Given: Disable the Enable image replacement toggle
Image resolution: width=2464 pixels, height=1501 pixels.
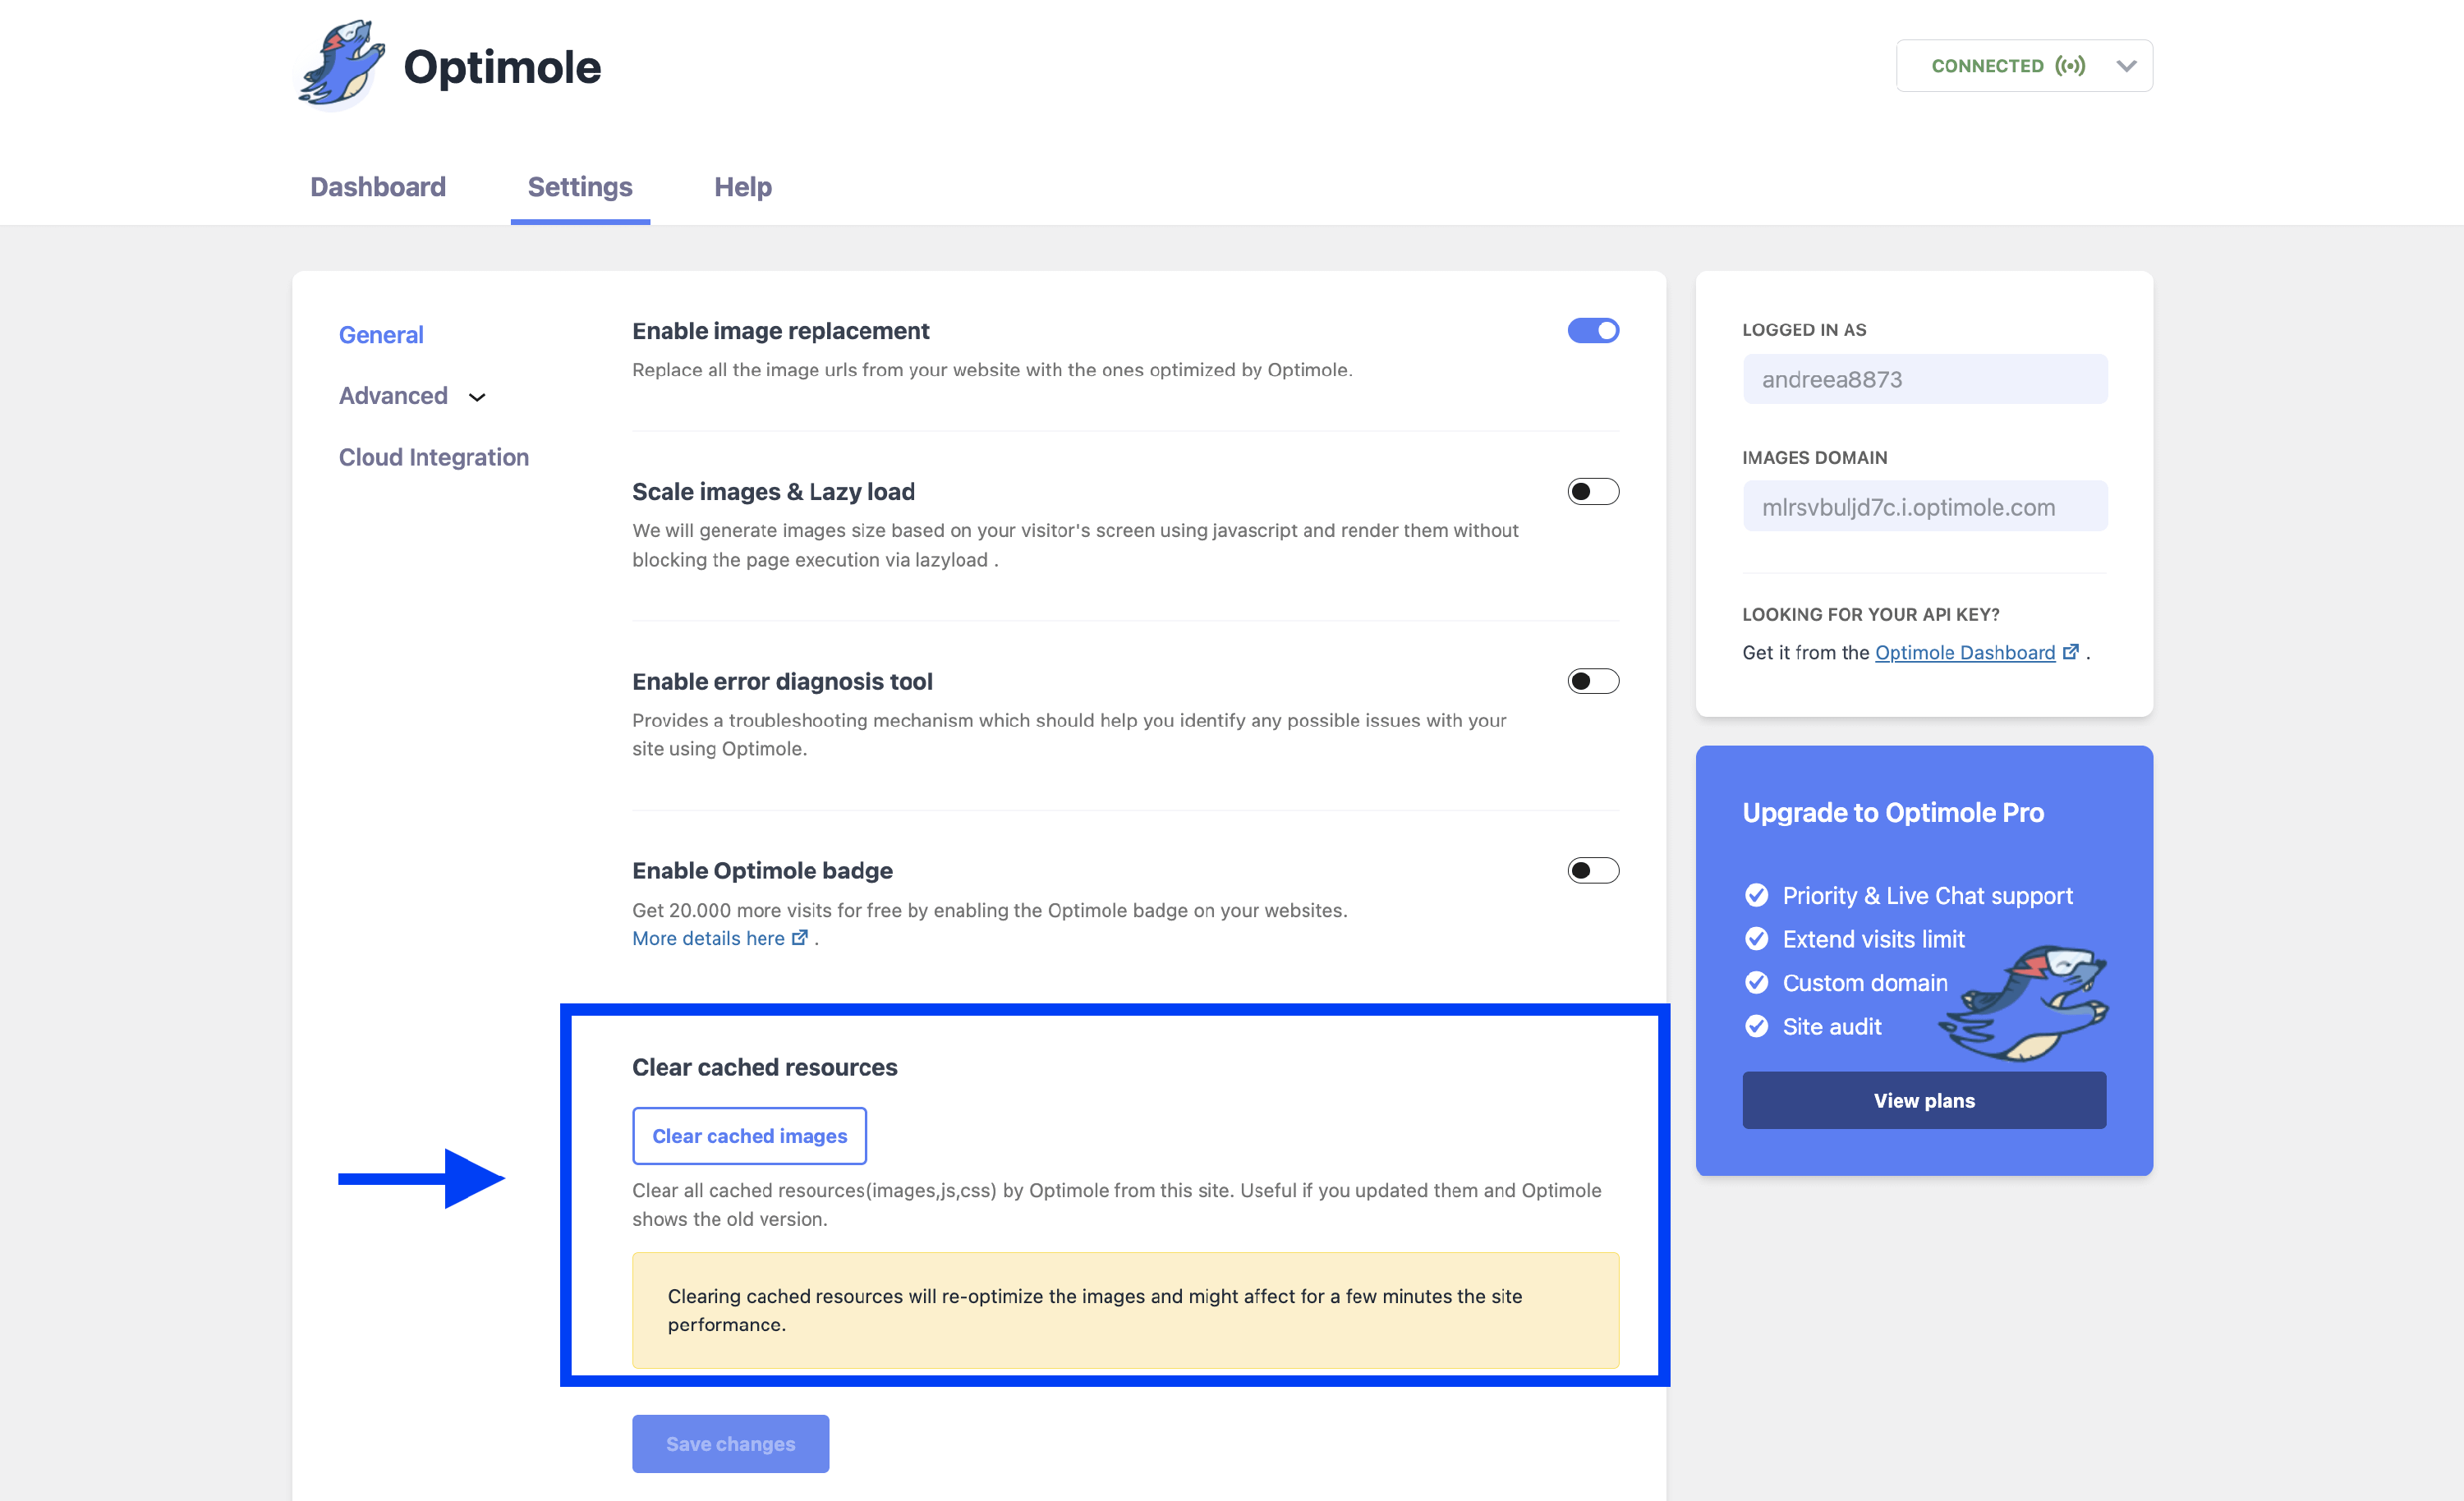Looking at the screenshot, I should click(x=1593, y=331).
